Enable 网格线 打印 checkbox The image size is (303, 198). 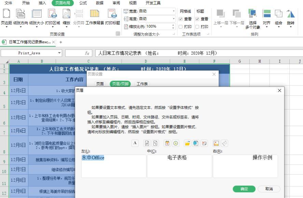click(x=181, y=27)
